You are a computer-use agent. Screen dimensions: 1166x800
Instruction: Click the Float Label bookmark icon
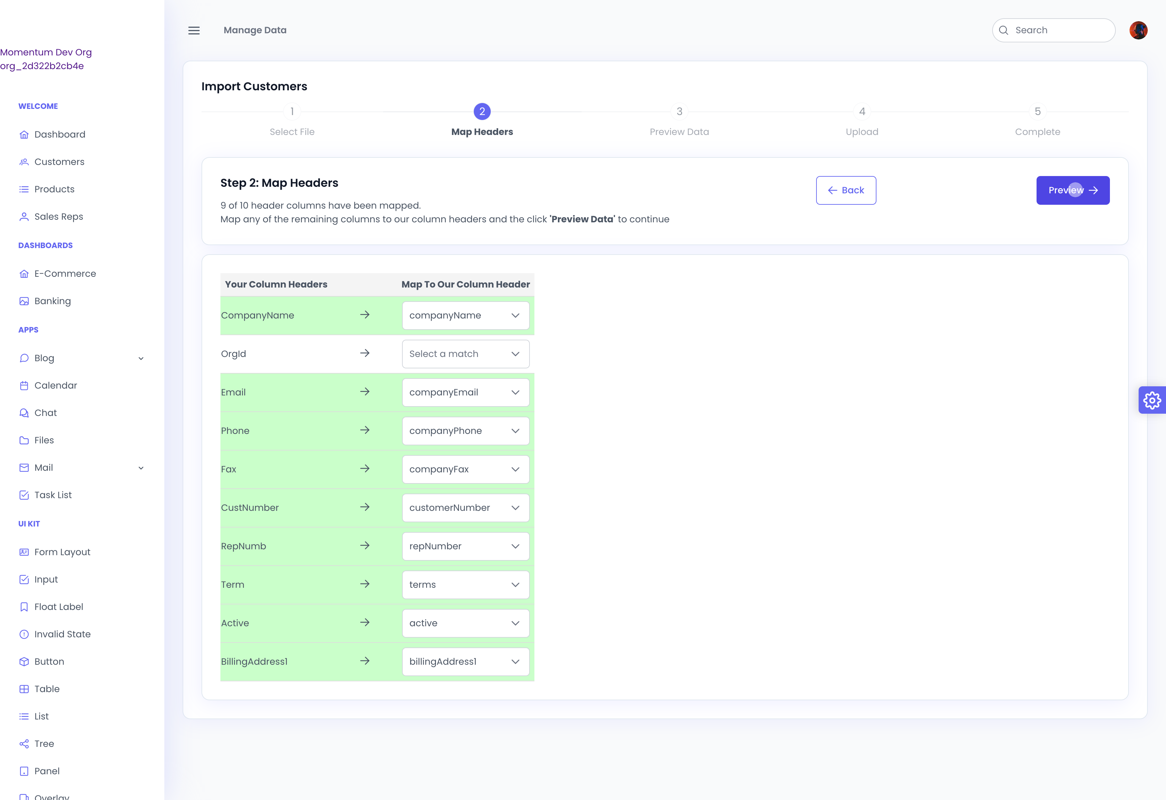(x=24, y=606)
